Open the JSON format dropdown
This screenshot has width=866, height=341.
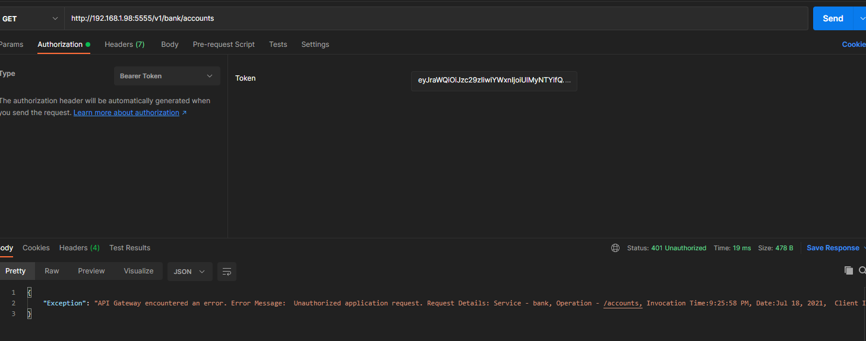click(x=189, y=272)
